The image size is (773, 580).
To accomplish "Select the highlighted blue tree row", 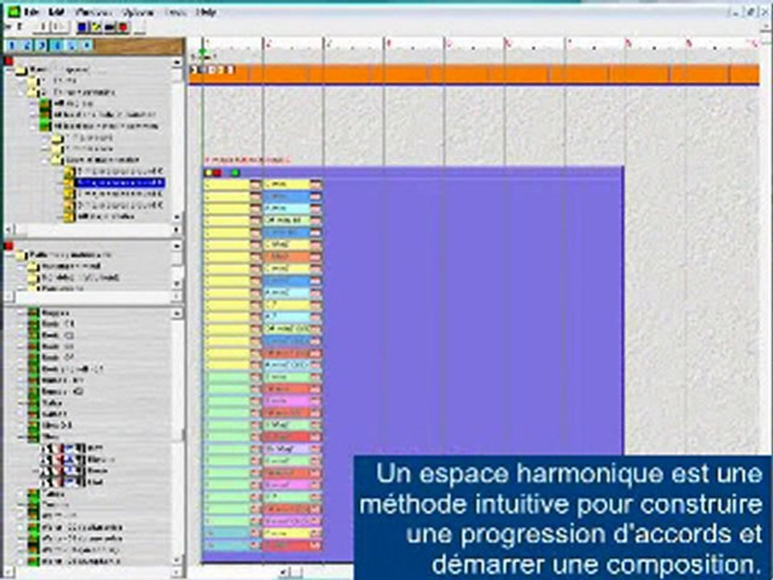I will pyautogui.click(x=119, y=183).
